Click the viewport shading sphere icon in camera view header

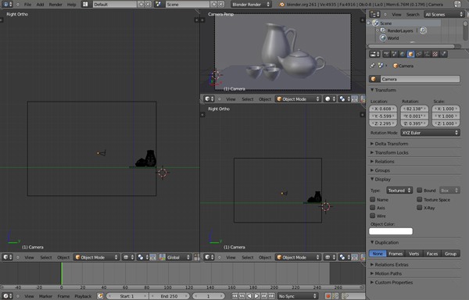(x=330, y=99)
